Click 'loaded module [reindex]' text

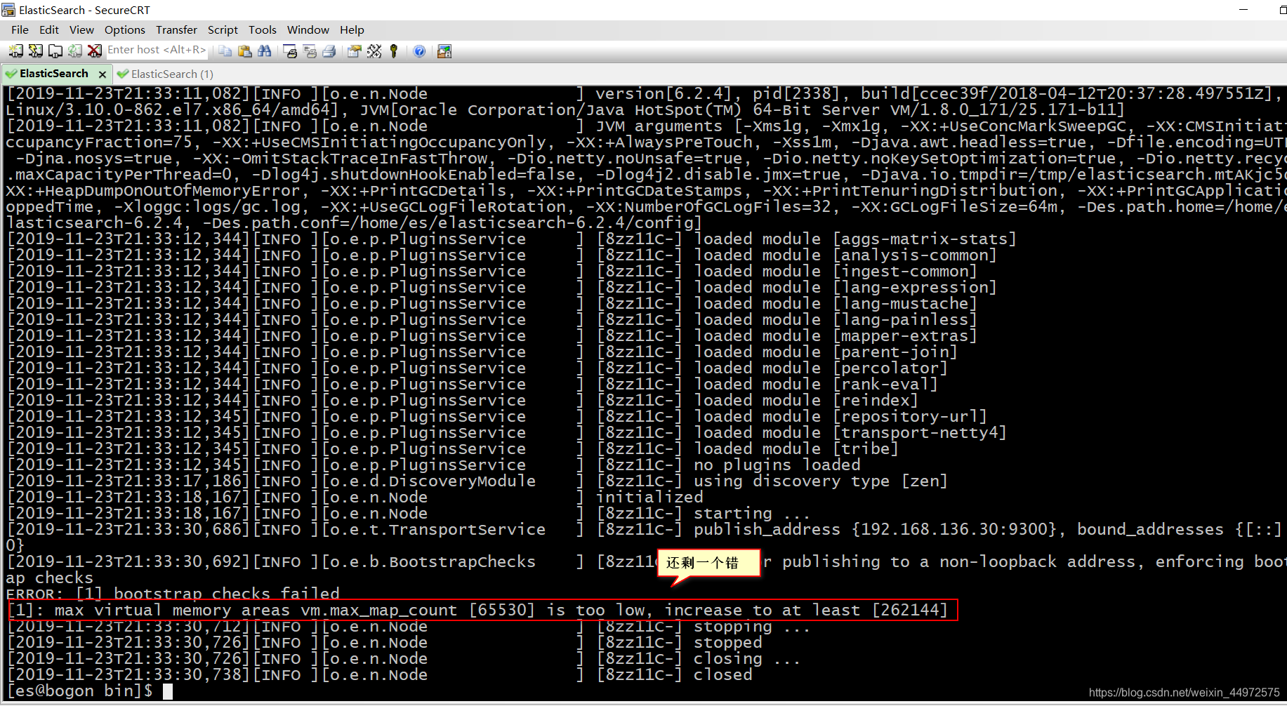805,400
